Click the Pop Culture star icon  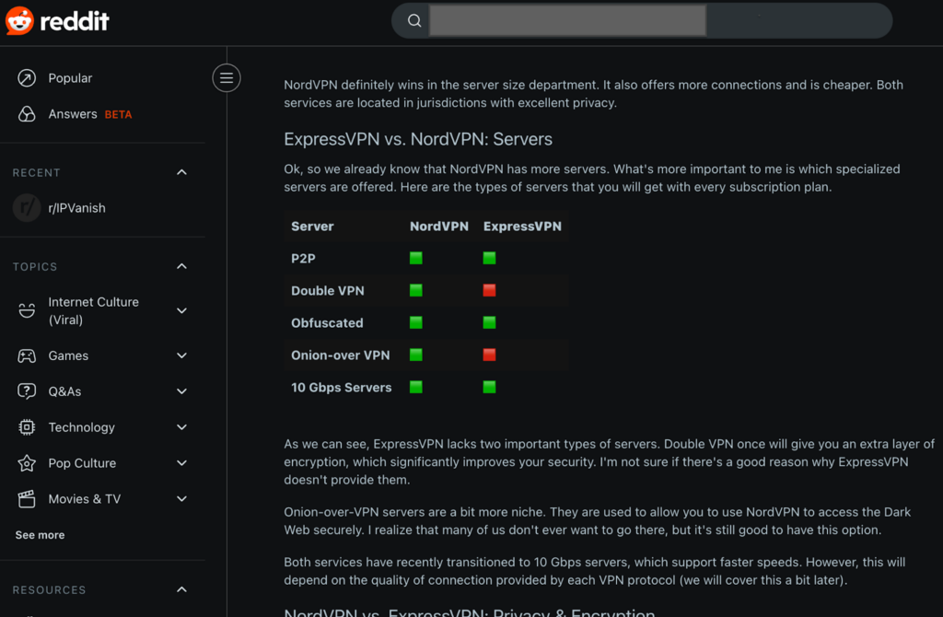pos(27,463)
